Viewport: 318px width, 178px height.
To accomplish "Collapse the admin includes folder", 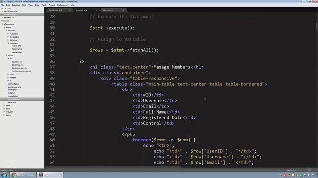I will 6,31.
